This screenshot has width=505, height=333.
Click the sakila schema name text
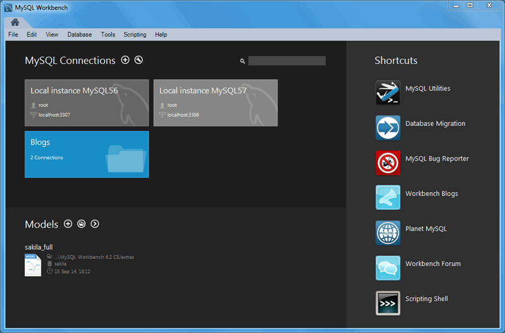coord(60,263)
